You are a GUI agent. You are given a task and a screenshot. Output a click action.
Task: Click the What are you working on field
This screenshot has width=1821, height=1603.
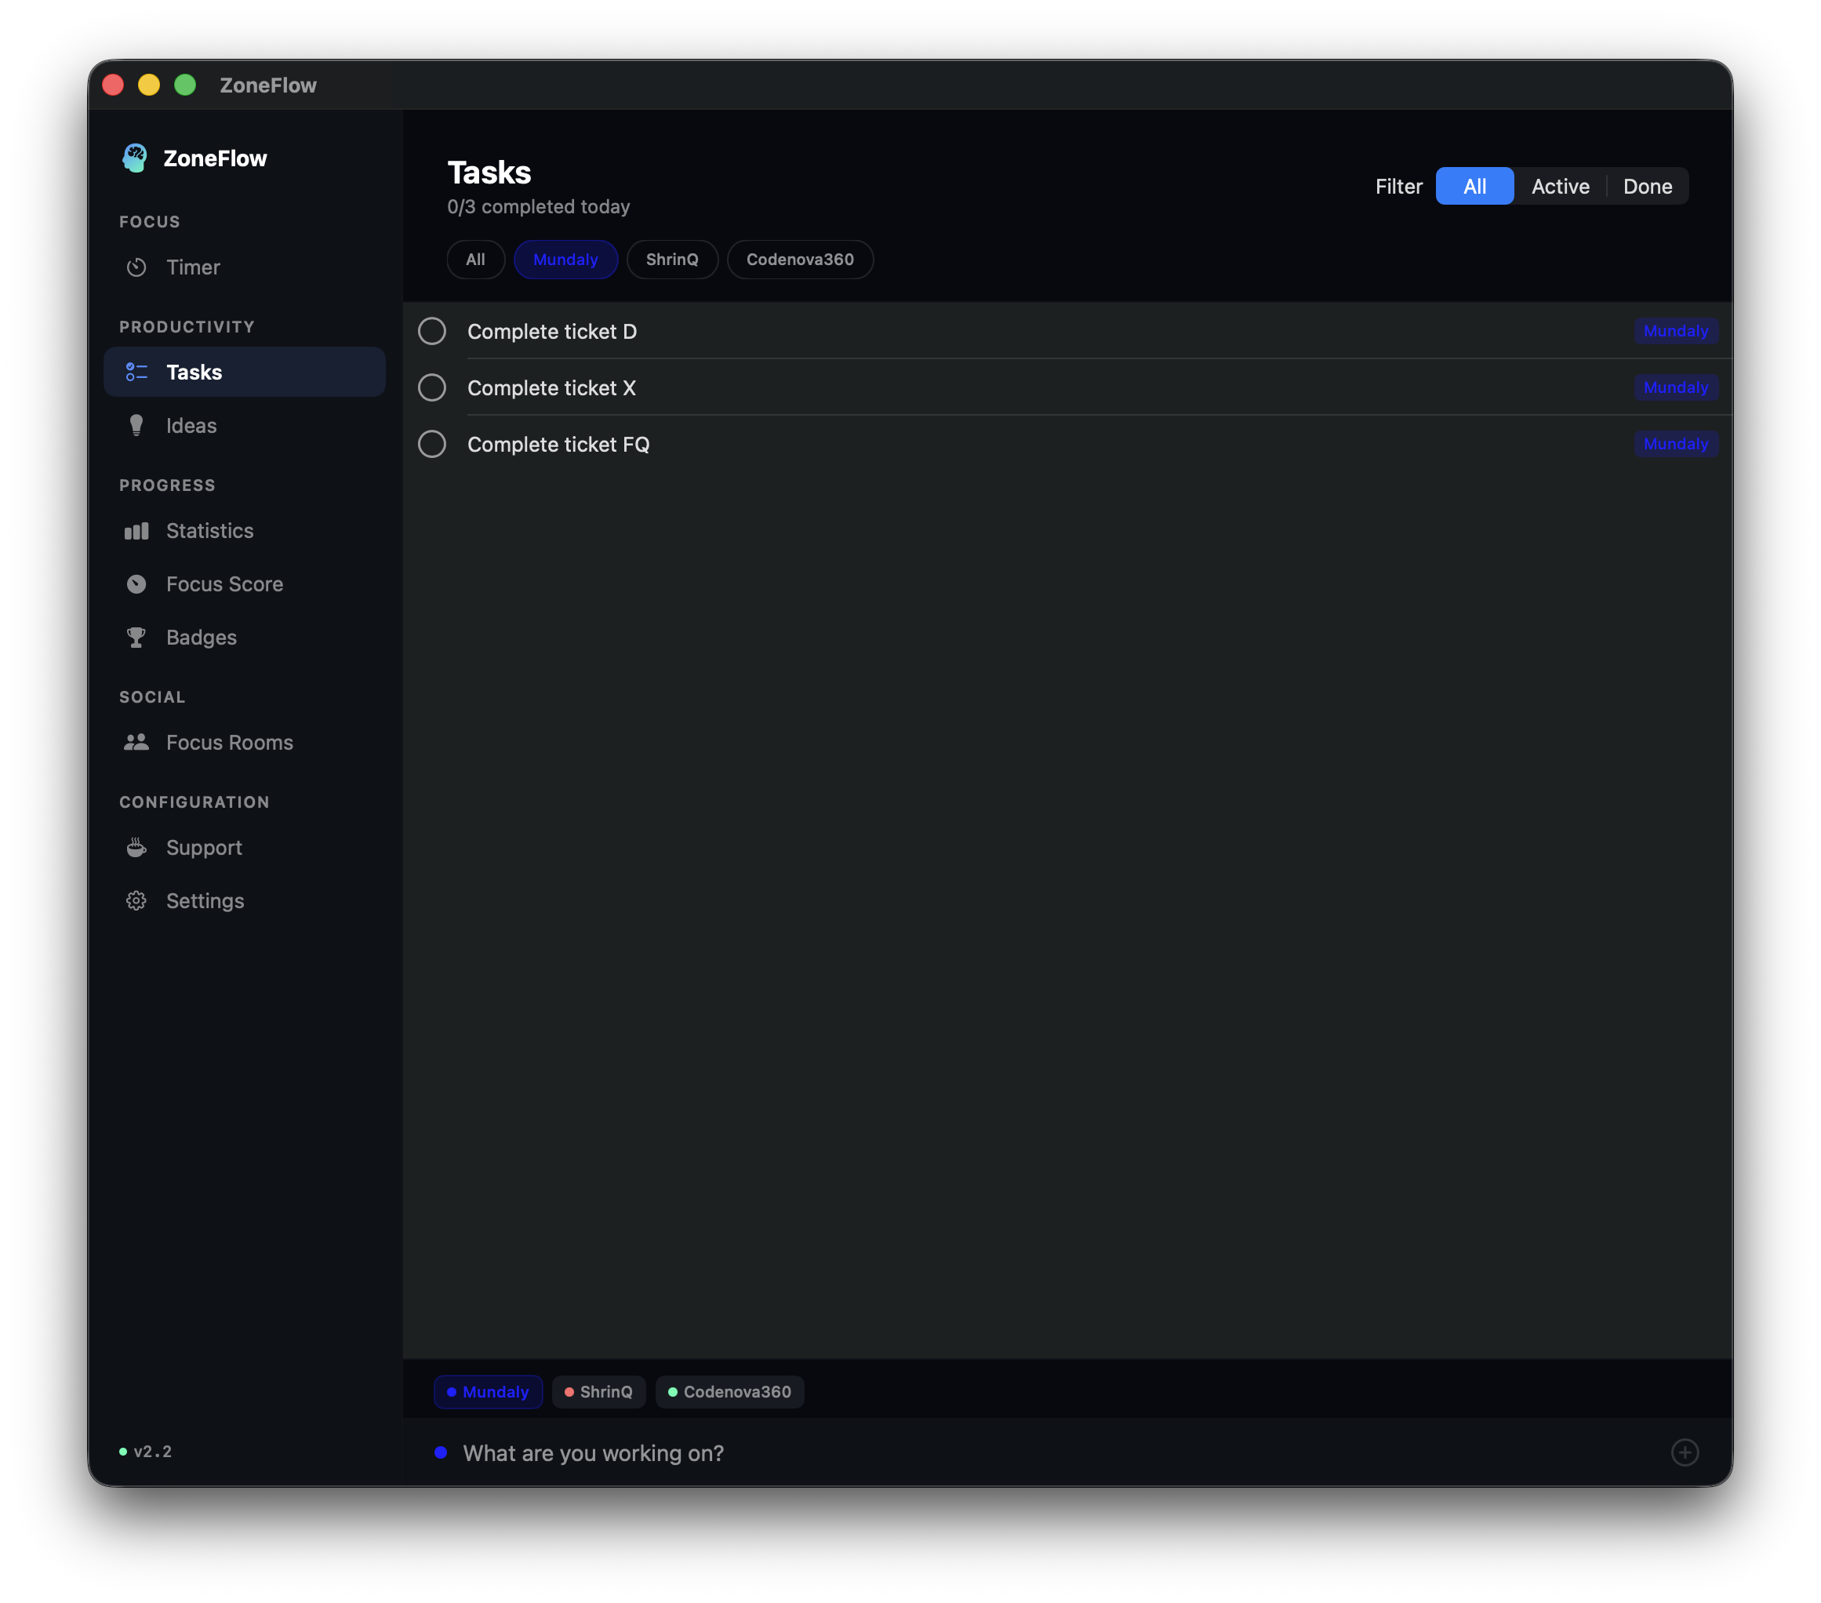pos(594,1452)
